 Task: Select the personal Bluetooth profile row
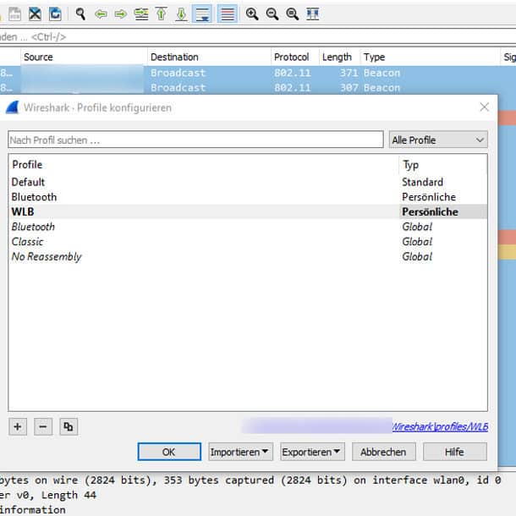click(x=248, y=197)
